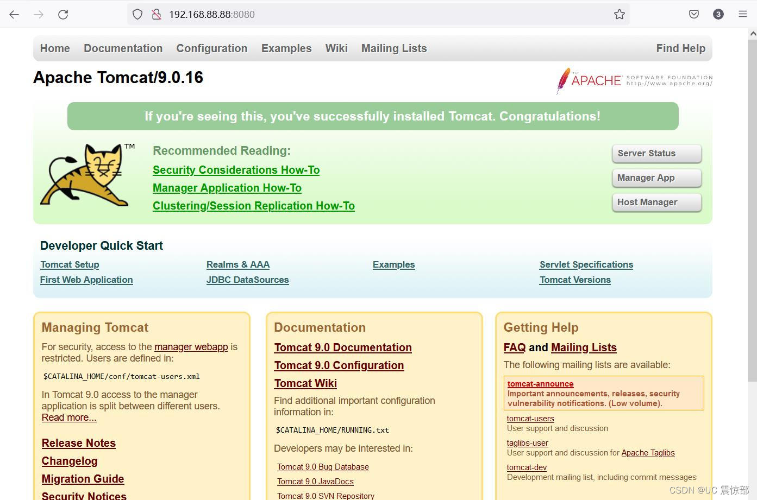Open the Examples link under Developer Quick Start
757x500 pixels.
[394, 264]
